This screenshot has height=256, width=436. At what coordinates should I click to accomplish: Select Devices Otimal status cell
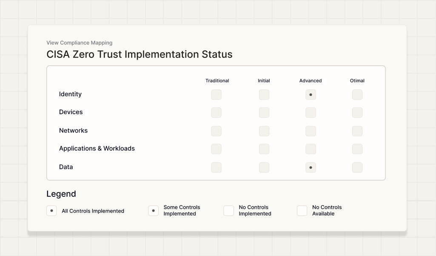click(357, 112)
